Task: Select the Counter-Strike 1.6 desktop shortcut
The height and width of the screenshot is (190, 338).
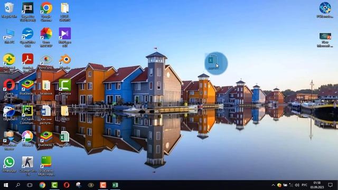Action: click(x=27, y=166)
